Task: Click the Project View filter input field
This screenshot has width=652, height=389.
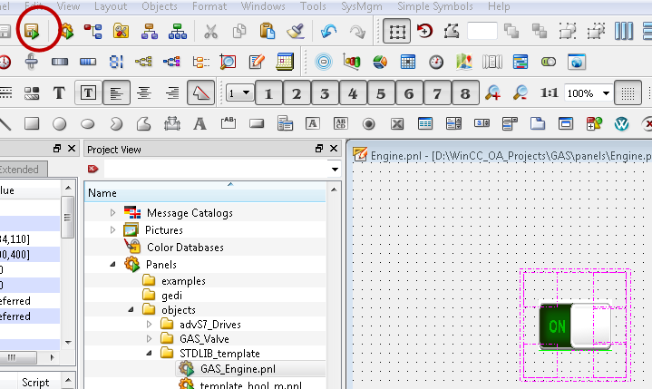Action: (x=216, y=170)
